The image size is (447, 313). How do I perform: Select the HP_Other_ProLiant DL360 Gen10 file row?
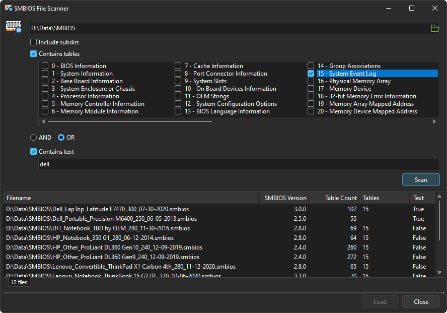pyautogui.click(x=219, y=247)
